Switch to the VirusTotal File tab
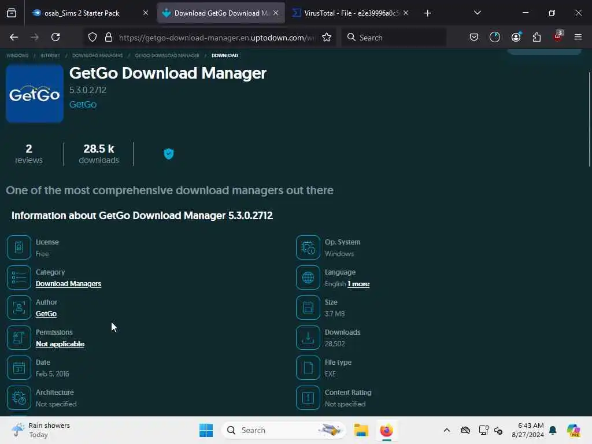Viewport: 592px width, 444px height. click(350, 13)
